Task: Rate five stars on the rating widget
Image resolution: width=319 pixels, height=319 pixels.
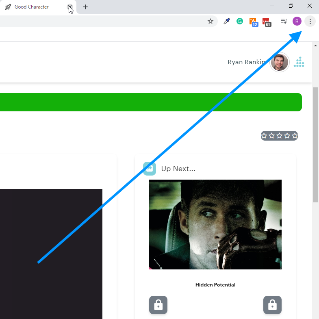Action: (295, 136)
